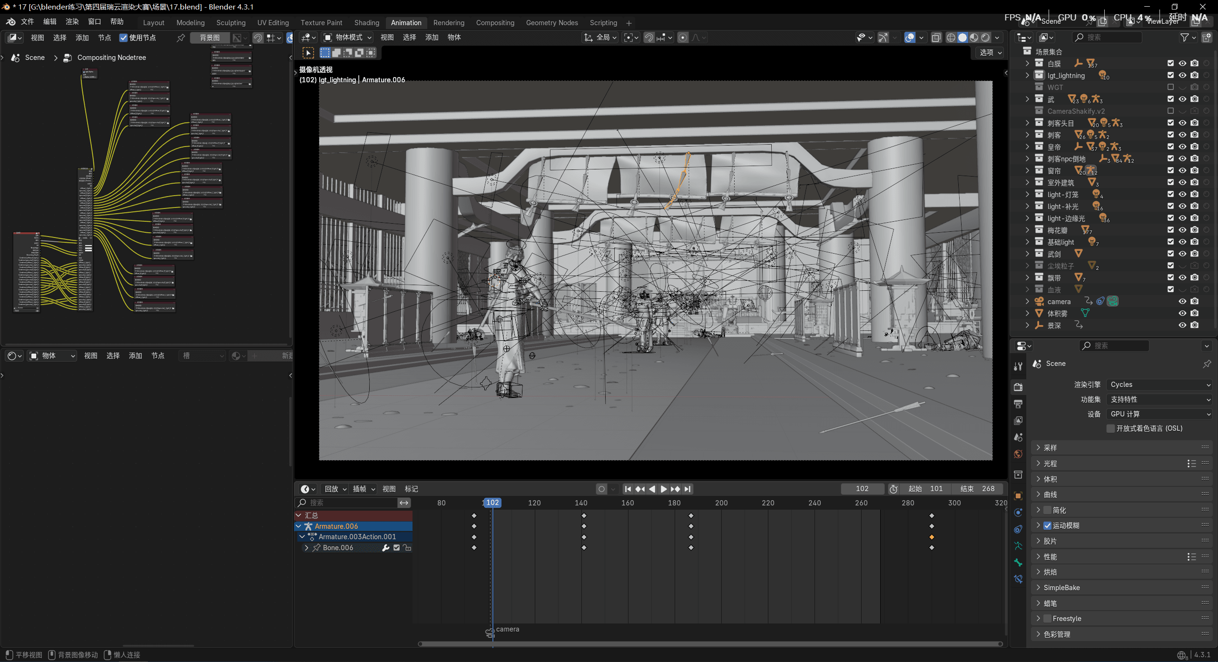Disable rendering for the 窗帘 collection
The height and width of the screenshot is (662, 1218).
[1195, 170]
